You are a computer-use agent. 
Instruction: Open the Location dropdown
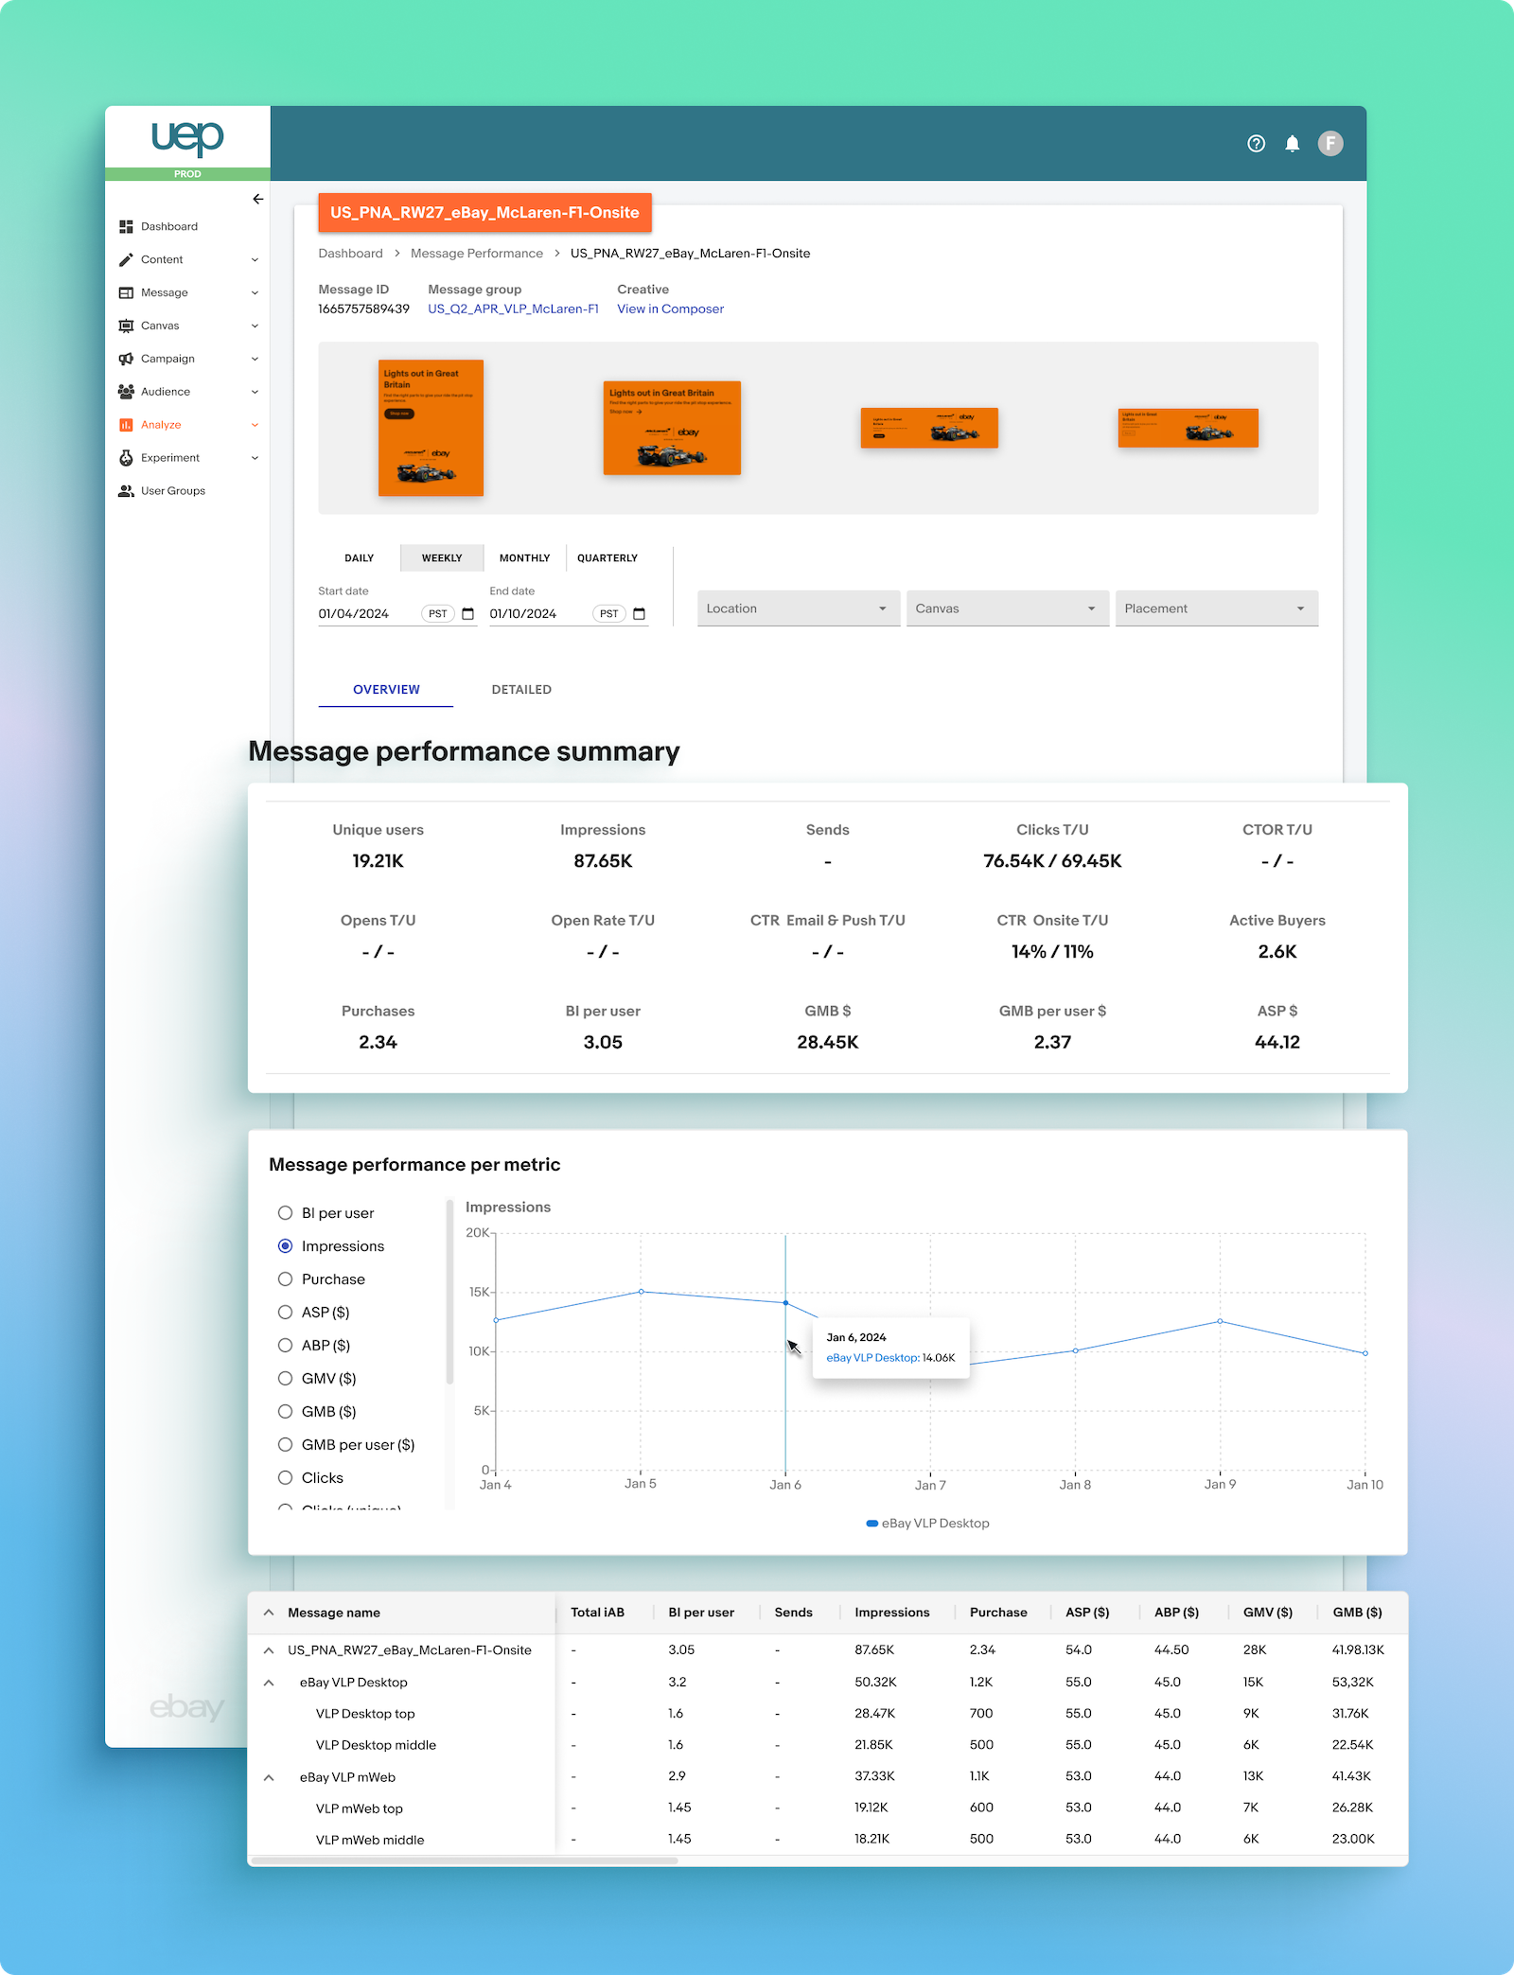(798, 608)
